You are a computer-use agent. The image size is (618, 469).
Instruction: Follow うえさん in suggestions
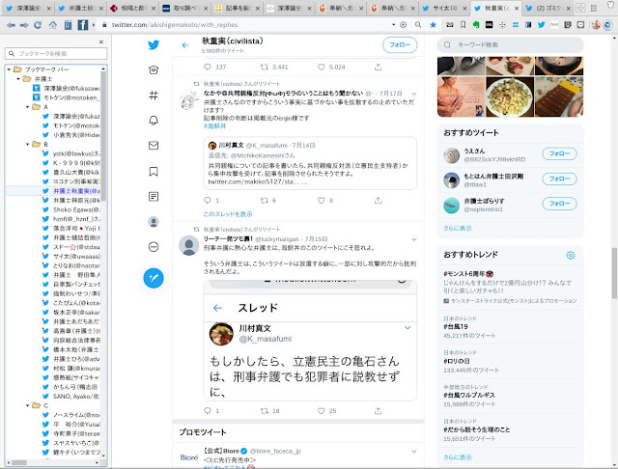tap(559, 153)
